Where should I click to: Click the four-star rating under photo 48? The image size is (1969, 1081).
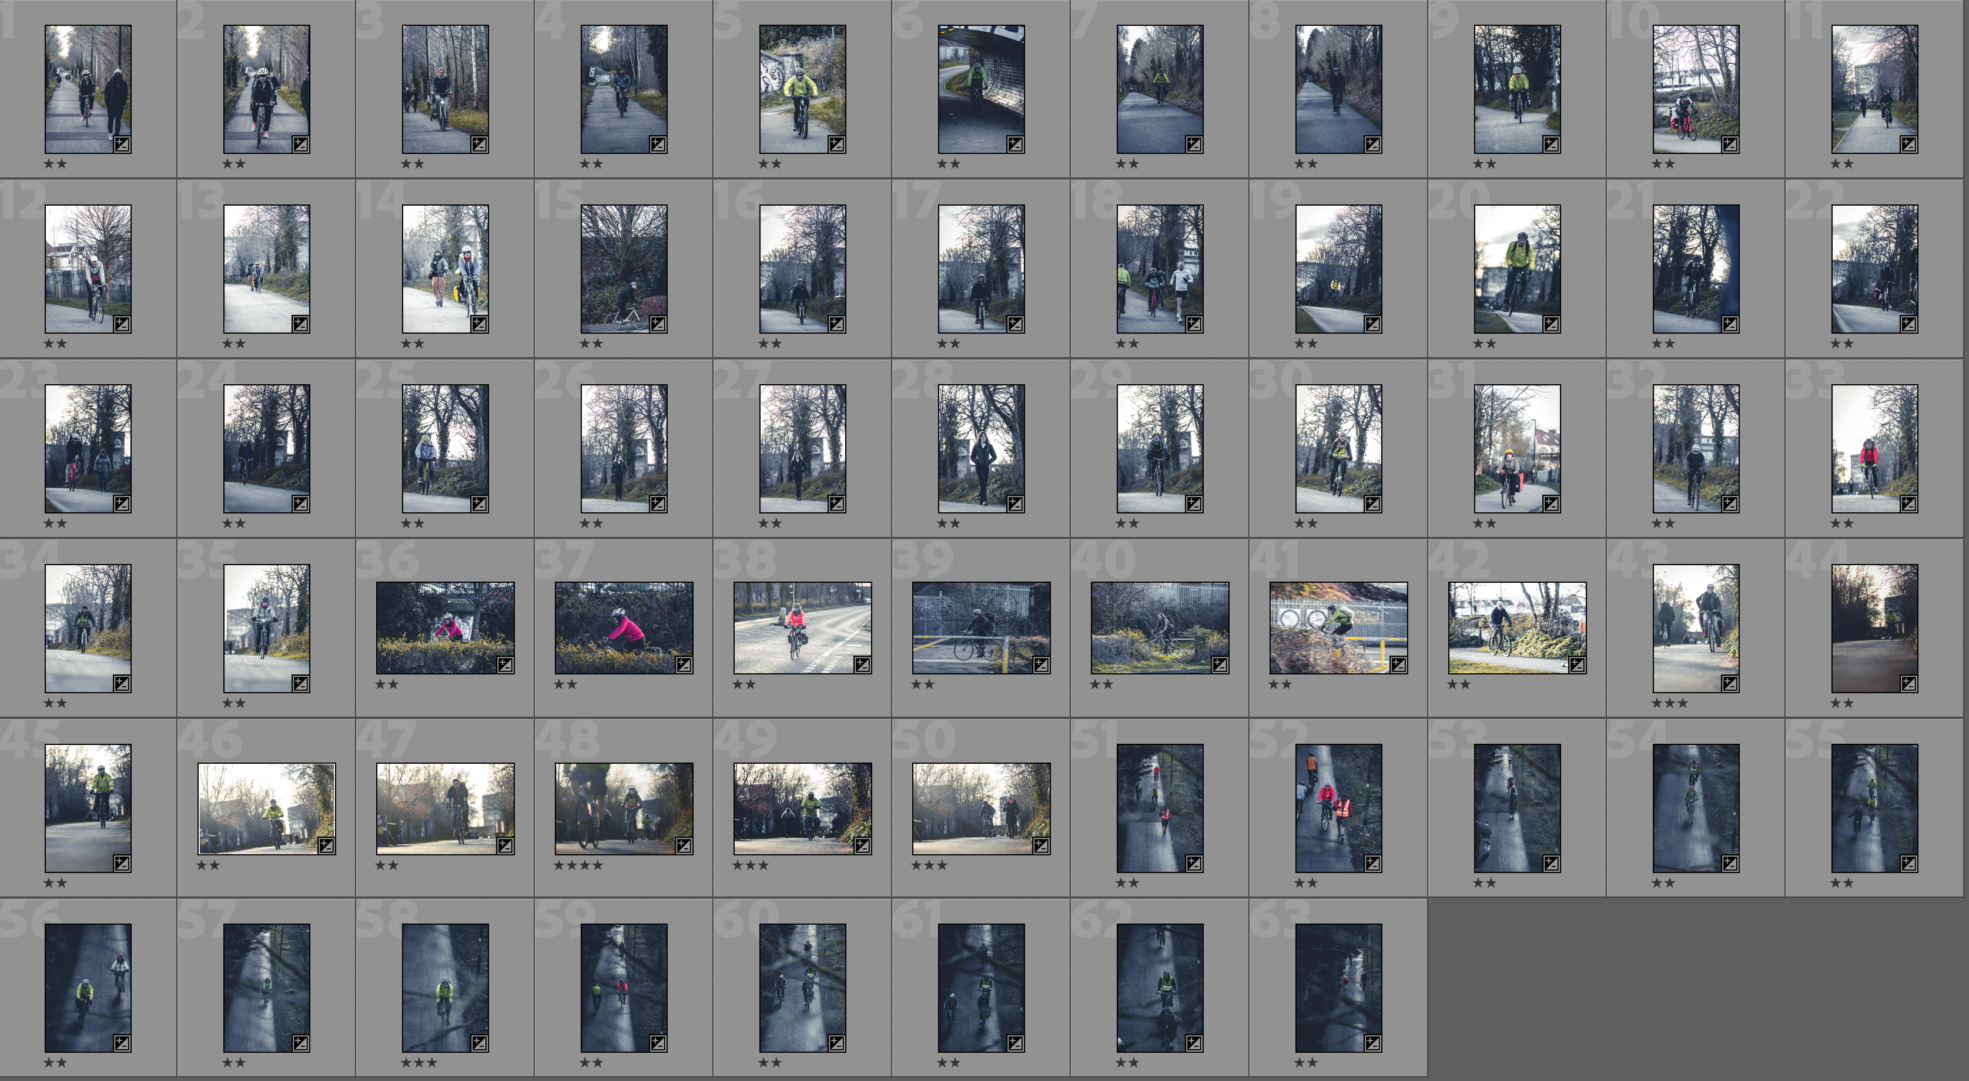(x=578, y=865)
